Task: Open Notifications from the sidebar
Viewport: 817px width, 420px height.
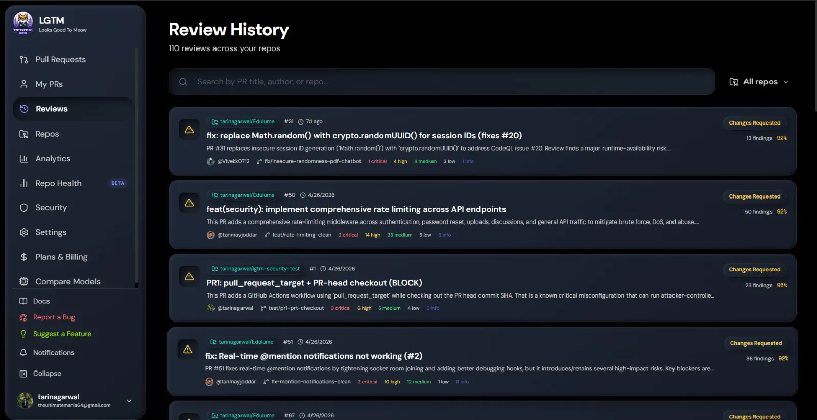Action: pyautogui.click(x=54, y=353)
